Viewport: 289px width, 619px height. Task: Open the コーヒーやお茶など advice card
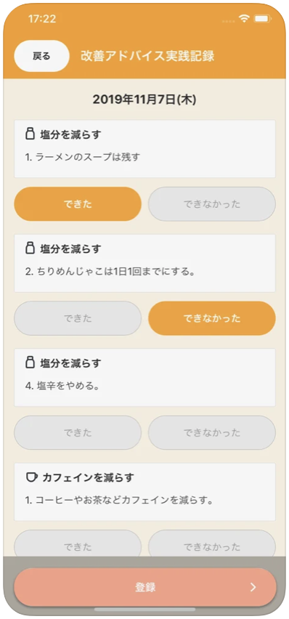[x=145, y=492]
